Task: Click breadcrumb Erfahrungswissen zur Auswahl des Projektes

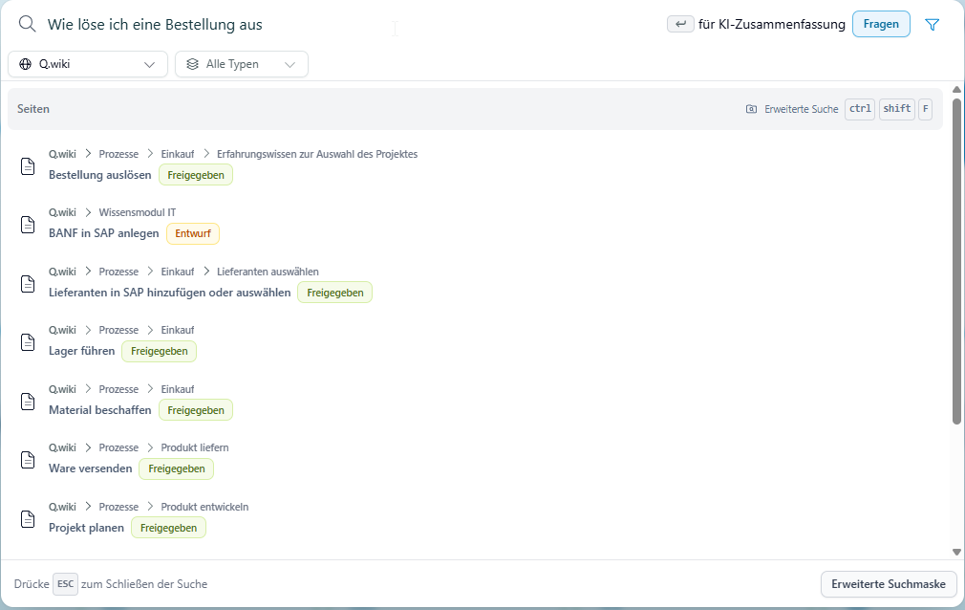Action: (x=317, y=154)
